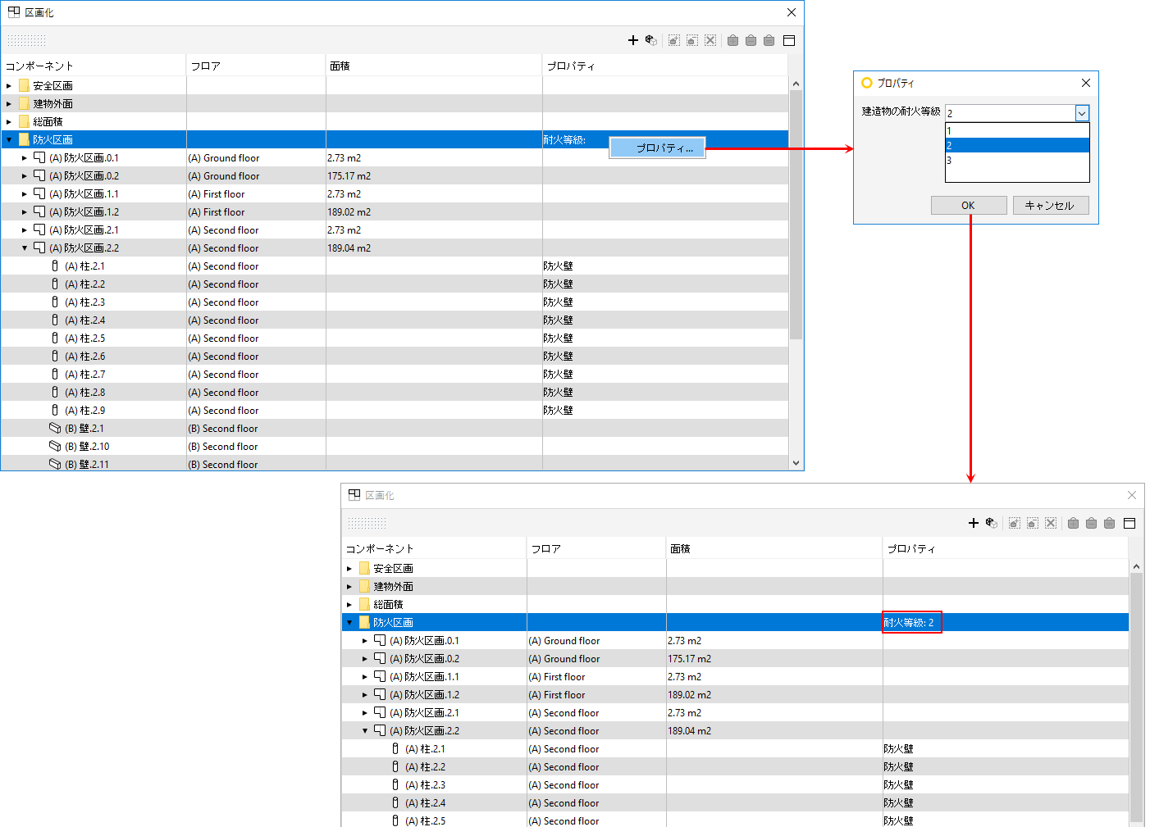Expand 防火区画.2.1 in the inactive 区画化 window
This screenshot has width=1150, height=827.
pyautogui.click(x=365, y=712)
